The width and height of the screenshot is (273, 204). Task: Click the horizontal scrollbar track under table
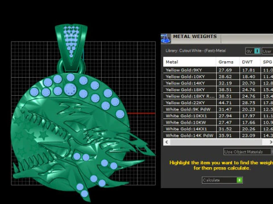pyautogui.click(x=216, y=142)
